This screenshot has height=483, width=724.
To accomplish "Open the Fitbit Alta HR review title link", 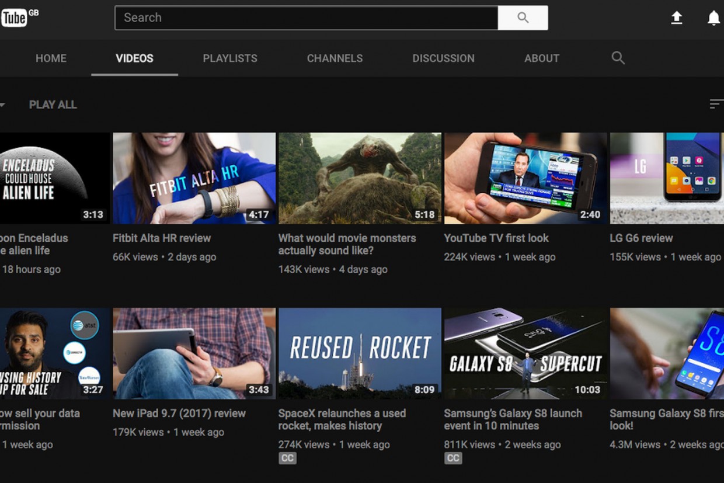I will 162,238.
